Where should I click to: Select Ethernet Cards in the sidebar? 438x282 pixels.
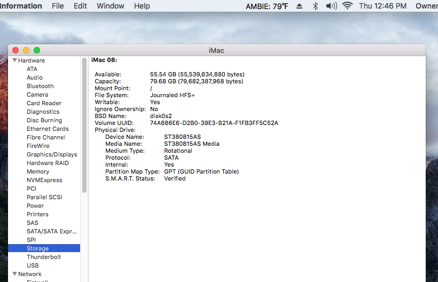[48, 129]
